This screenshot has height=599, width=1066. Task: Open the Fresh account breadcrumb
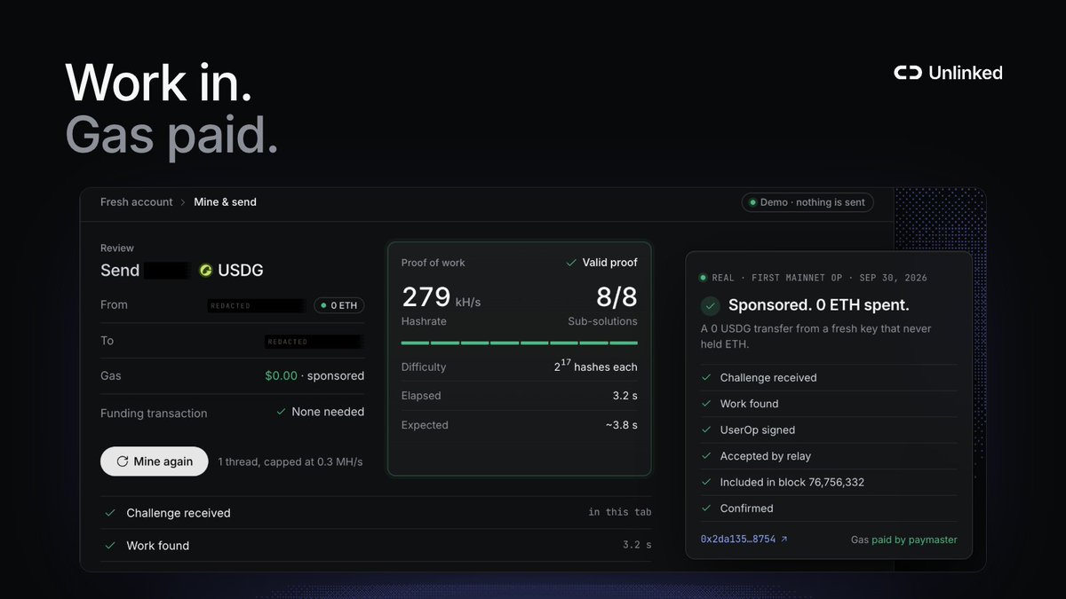click(136, 202)
